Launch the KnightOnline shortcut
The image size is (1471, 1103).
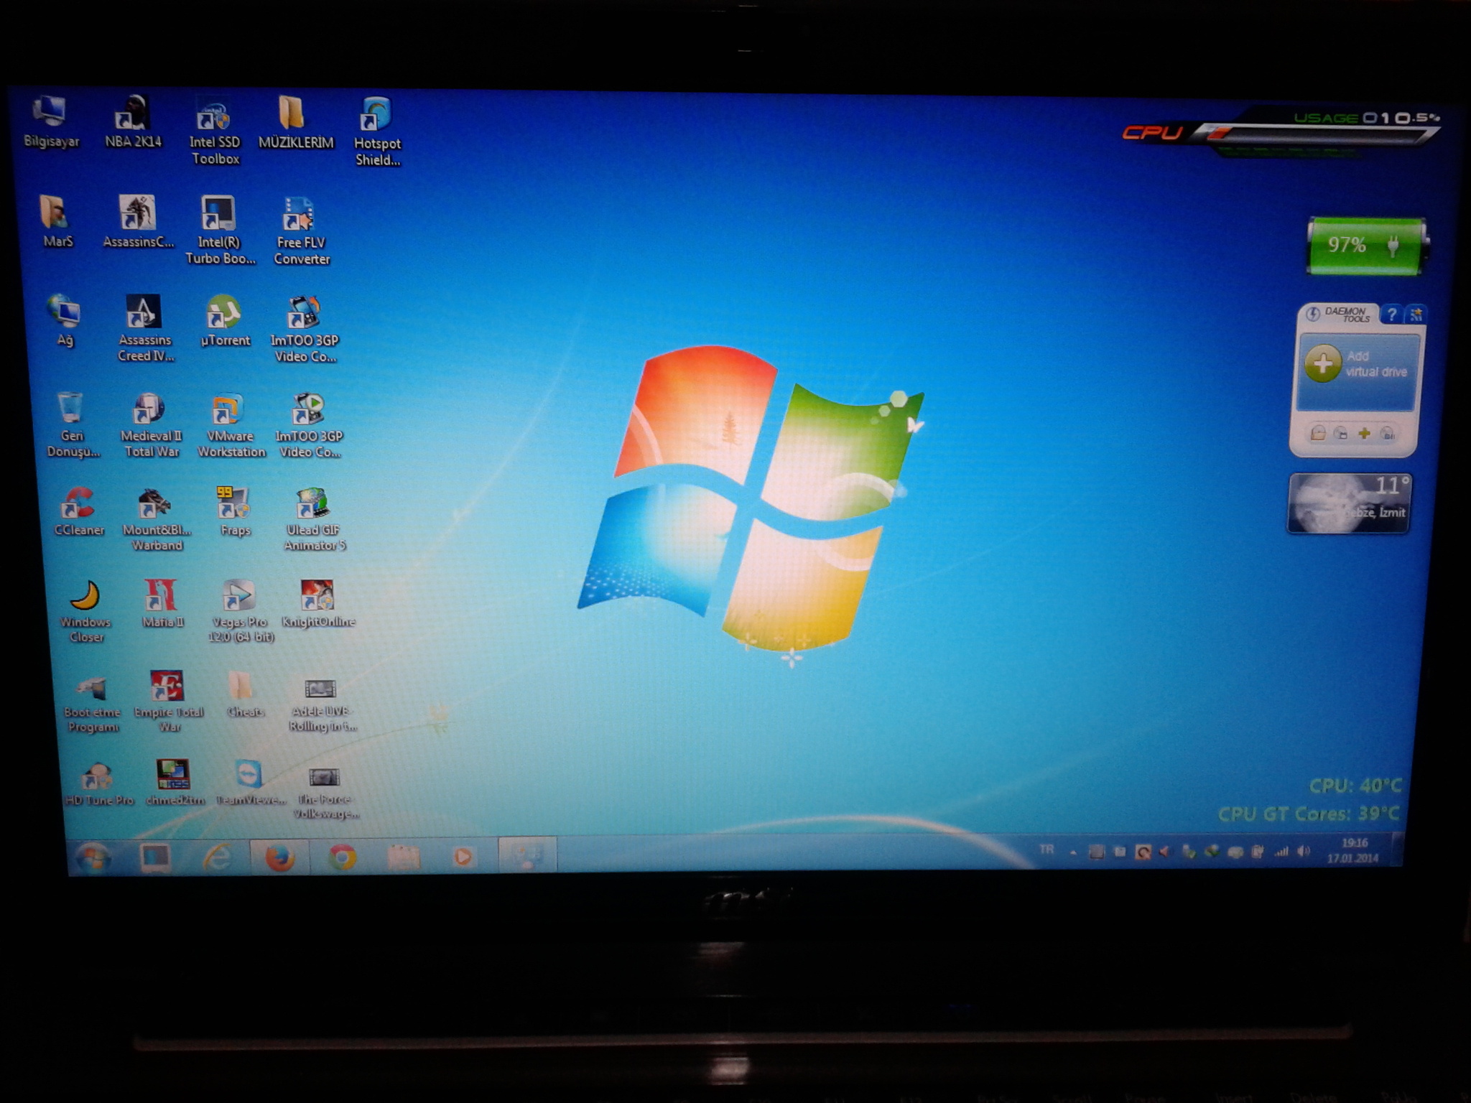317,603
